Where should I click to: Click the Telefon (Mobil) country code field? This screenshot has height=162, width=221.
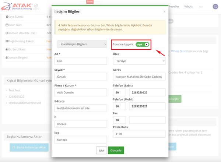coord(119,106)
